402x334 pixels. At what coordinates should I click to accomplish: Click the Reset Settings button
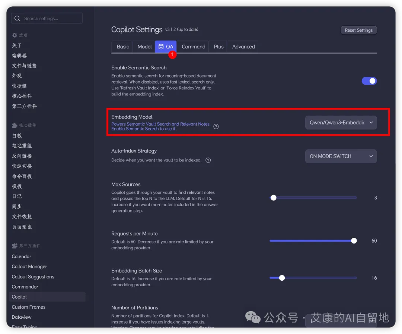pos(359,30)
